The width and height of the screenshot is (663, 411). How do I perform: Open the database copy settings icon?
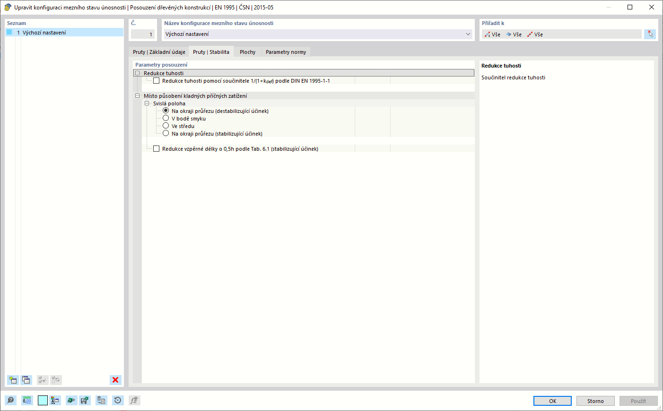click(x=101, y=401)
